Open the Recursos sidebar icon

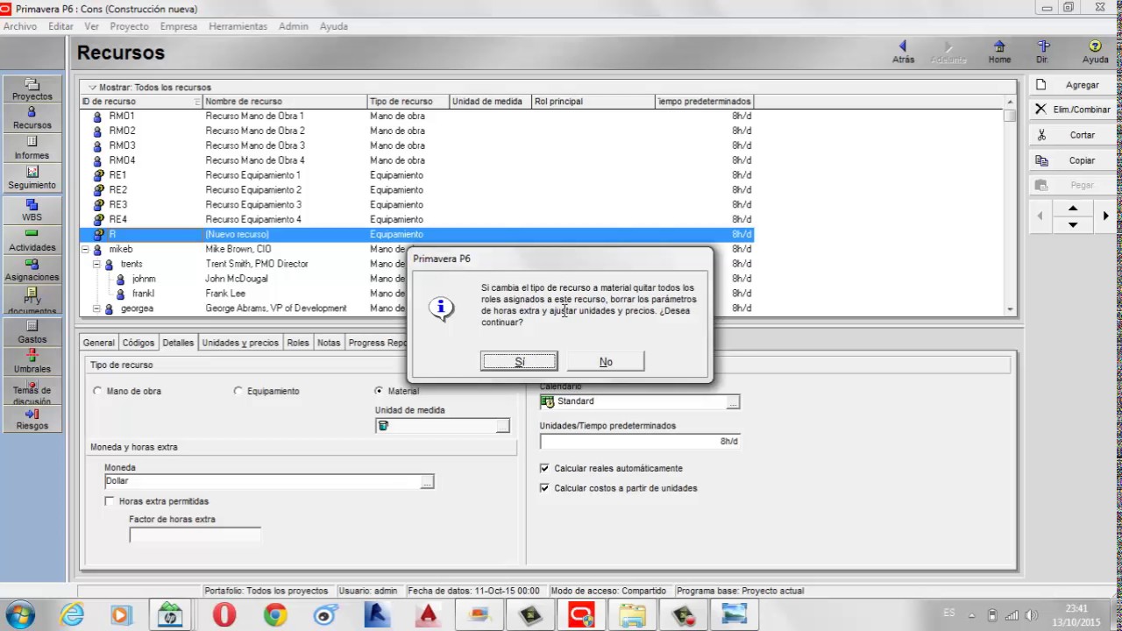coord(32,118)
